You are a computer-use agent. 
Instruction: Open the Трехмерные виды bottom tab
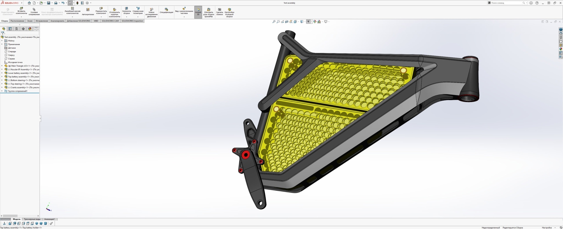point(32,219)
